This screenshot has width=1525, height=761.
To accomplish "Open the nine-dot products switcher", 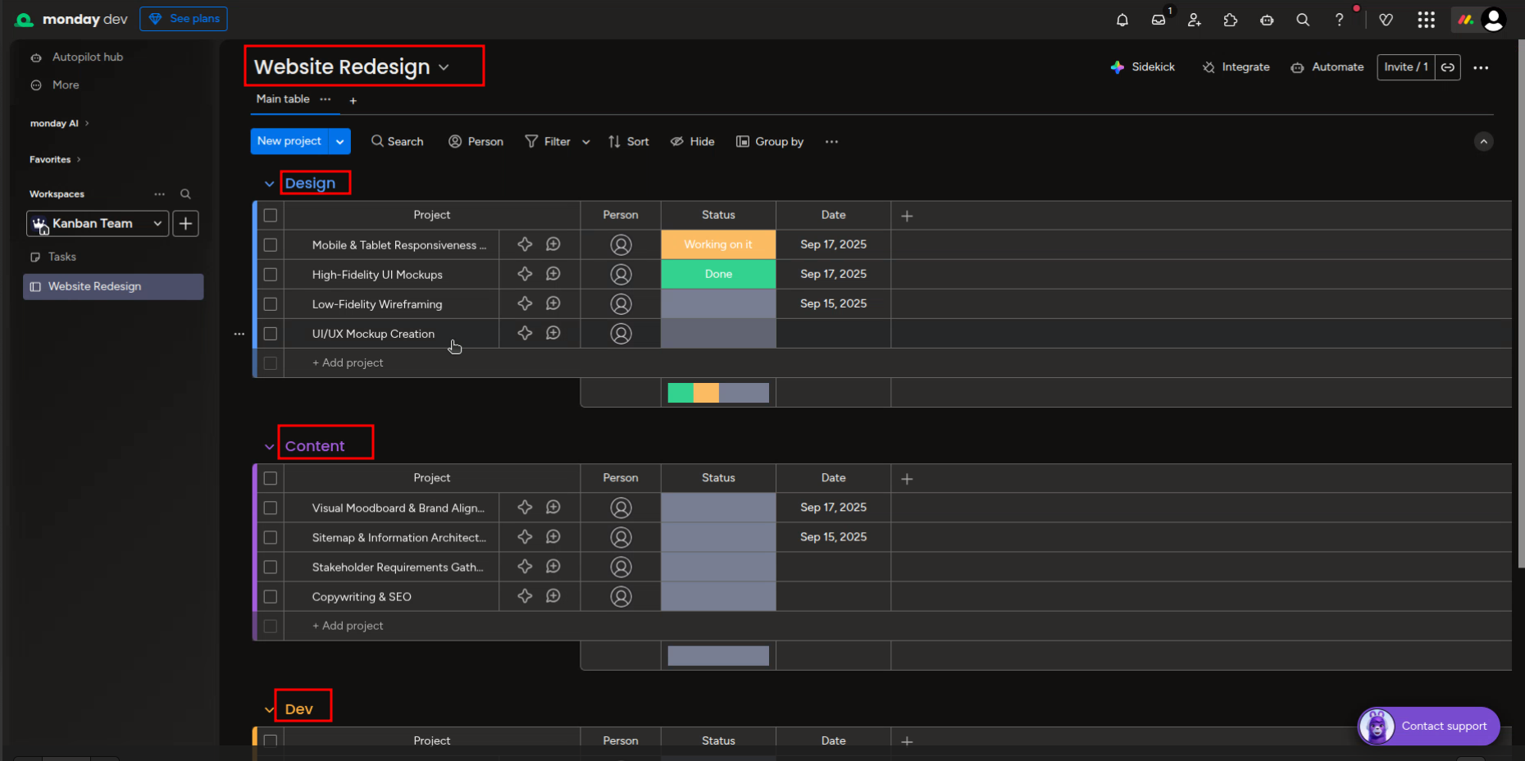I will [x=1427, y=20].
